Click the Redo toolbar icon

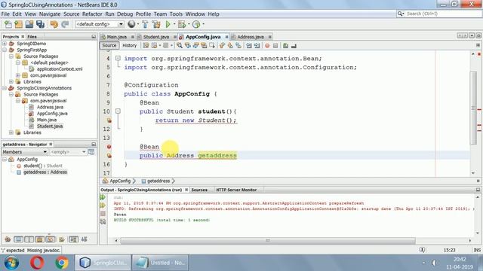point(65,24)
